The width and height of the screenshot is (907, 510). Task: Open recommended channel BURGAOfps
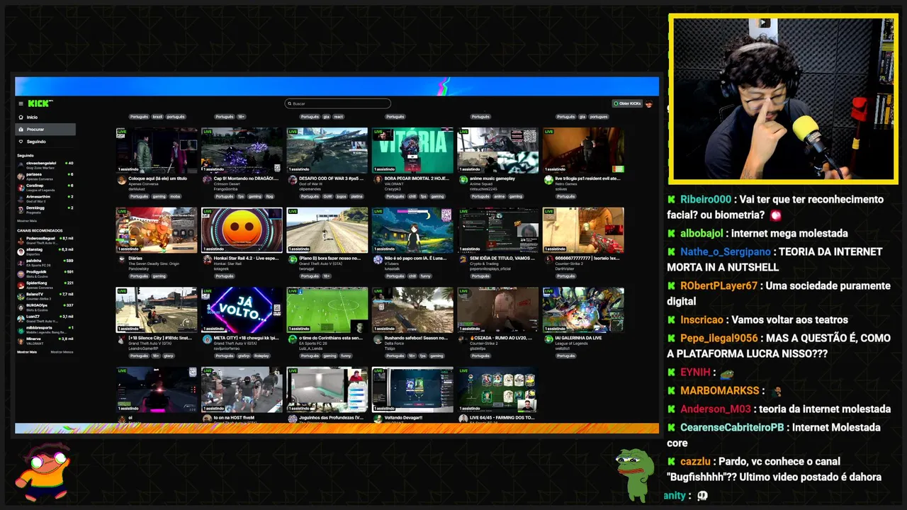[x=45, y=307]
